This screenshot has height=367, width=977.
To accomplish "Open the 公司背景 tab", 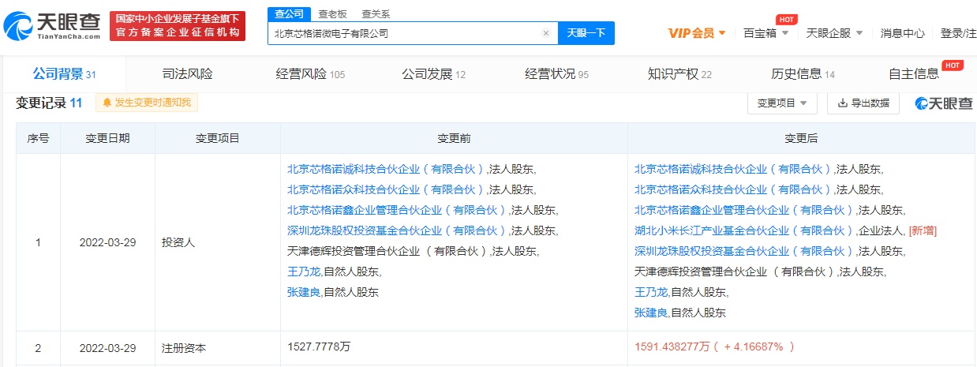I will pos(64,74).
